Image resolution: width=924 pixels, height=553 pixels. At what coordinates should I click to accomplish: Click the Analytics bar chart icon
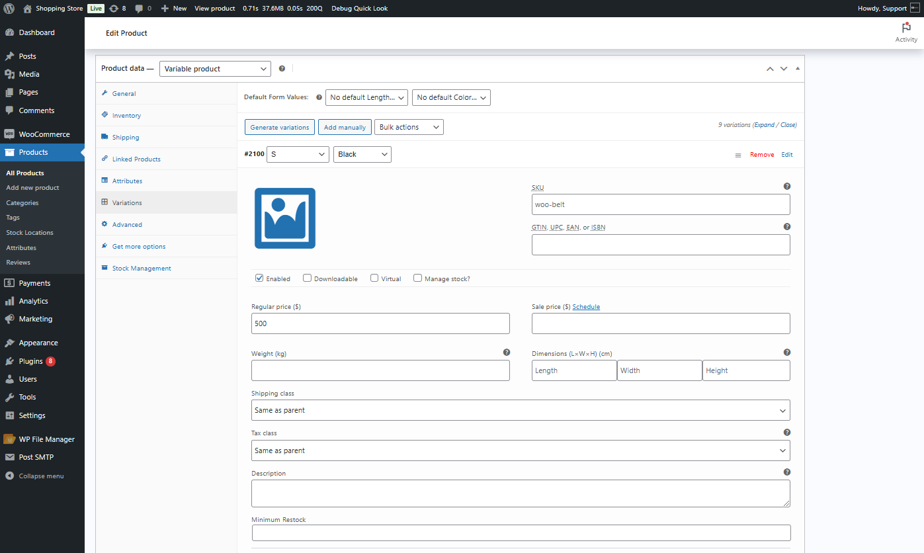[x=9, y=301]
